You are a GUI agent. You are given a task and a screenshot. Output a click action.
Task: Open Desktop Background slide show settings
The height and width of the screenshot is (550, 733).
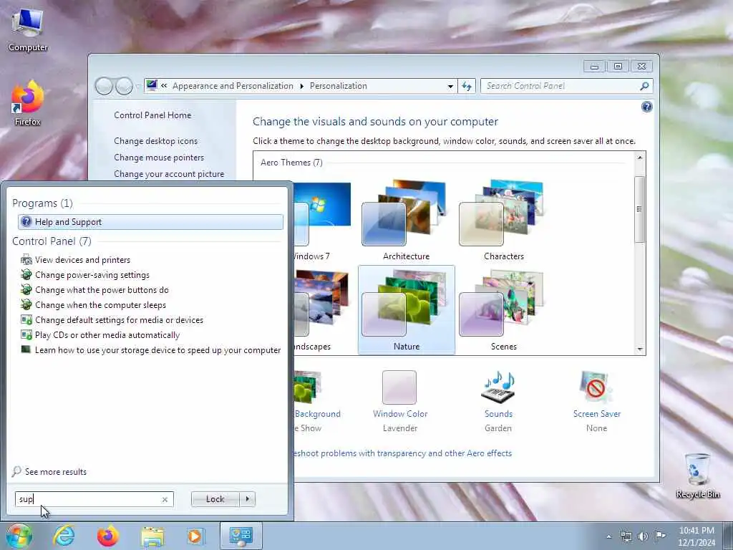(x=317, y=401)
